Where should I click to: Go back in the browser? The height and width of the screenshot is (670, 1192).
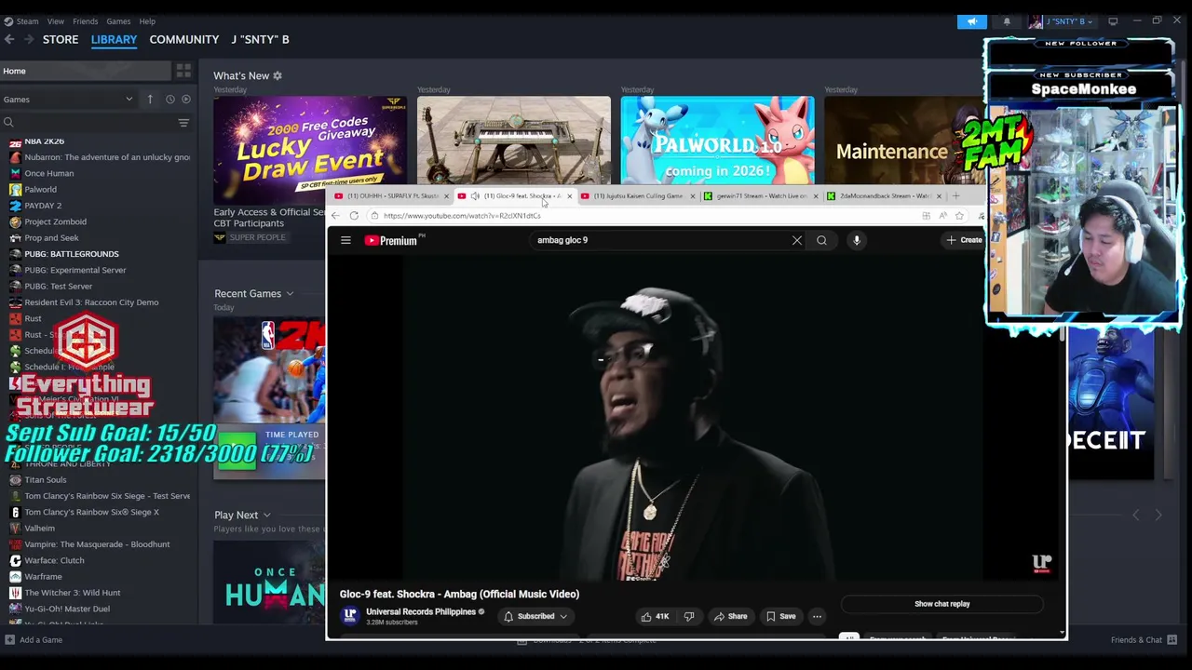click(335, 215)
